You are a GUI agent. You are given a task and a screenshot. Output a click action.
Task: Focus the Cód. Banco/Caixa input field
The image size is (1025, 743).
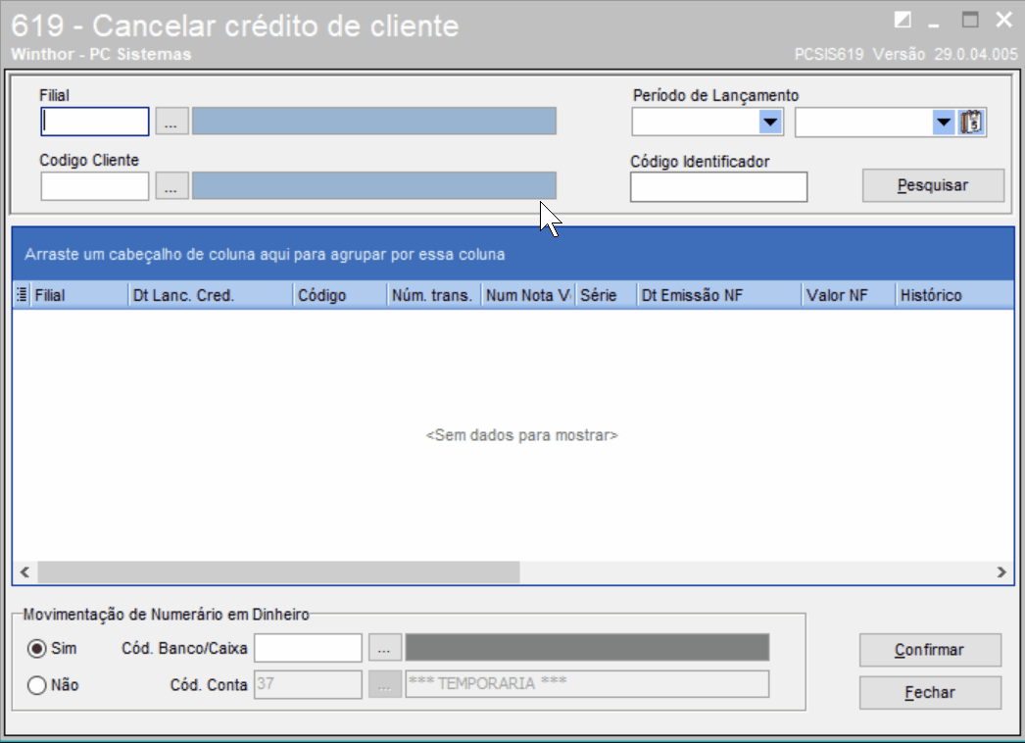tap(308, 648)
